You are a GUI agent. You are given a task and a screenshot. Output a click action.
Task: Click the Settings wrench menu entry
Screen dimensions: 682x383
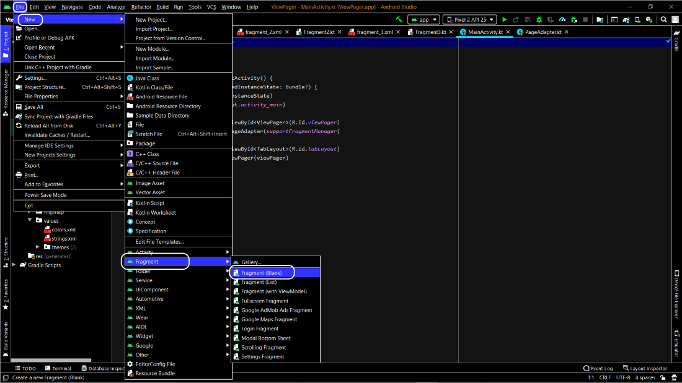(x=69, y=78)
